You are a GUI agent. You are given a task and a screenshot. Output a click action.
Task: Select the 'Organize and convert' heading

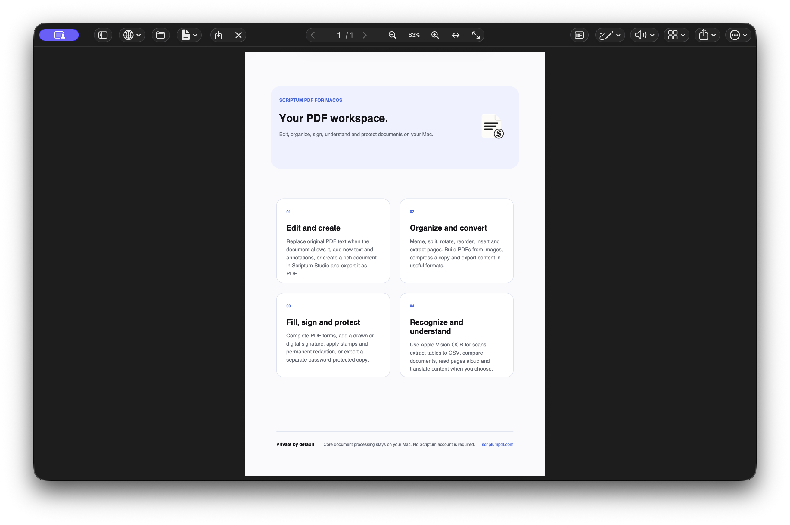[x=448, y=228]
